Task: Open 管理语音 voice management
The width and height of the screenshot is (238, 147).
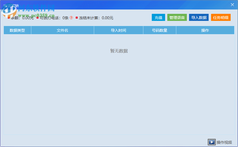Action: (177, 17)
